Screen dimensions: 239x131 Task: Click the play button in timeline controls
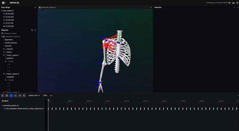point(3,95)
